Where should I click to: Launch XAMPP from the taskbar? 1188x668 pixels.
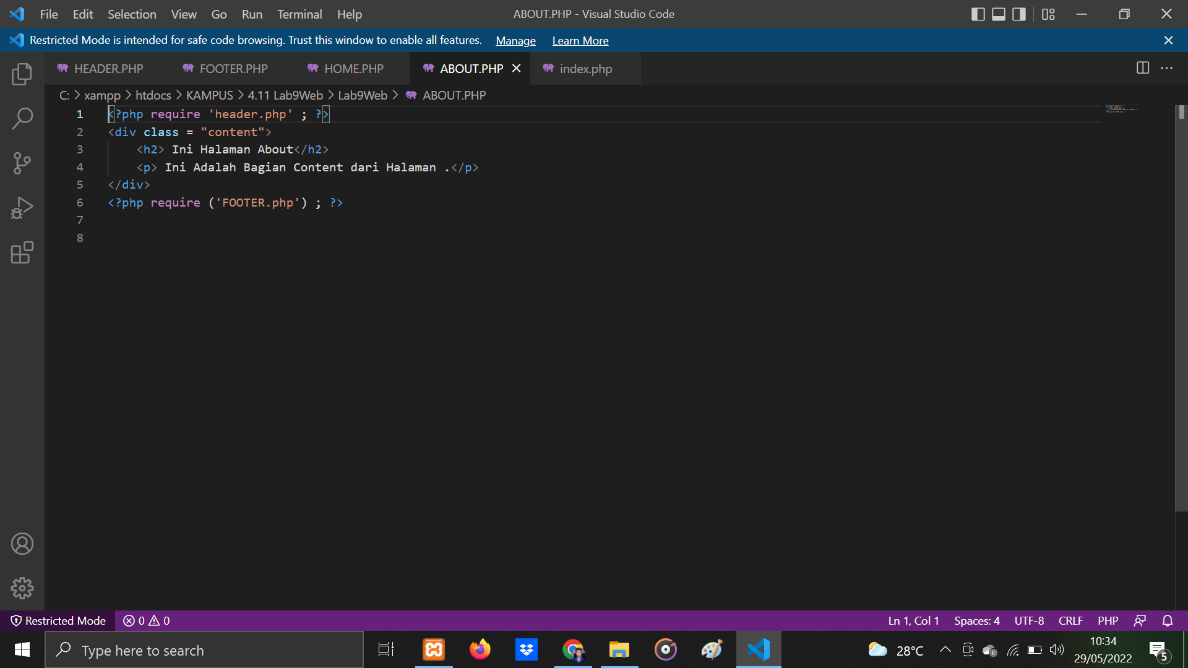[433, 649]
